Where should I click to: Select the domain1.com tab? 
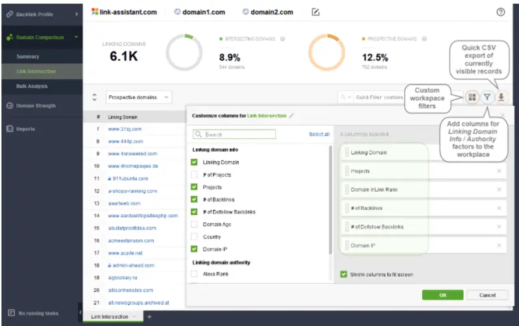[x=200, y=12]
